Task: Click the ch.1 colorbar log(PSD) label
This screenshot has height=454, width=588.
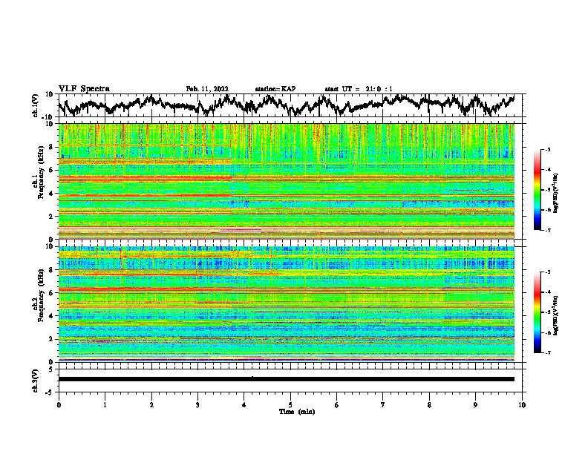Action: (x=556, y=194)
